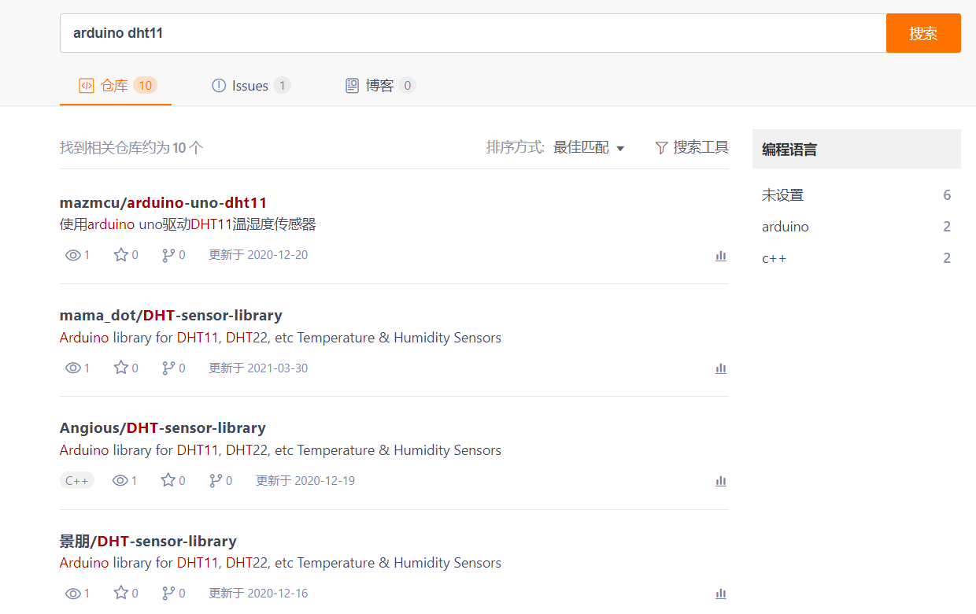
Task: Open repository 景朋/DHT-sensor-library
Action: point(148,542)
